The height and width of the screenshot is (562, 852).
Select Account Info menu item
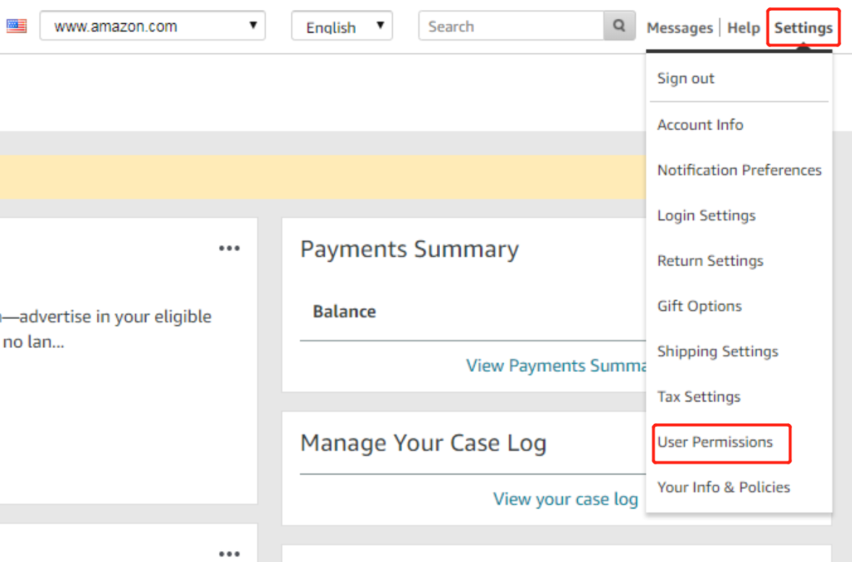(700, 124)
